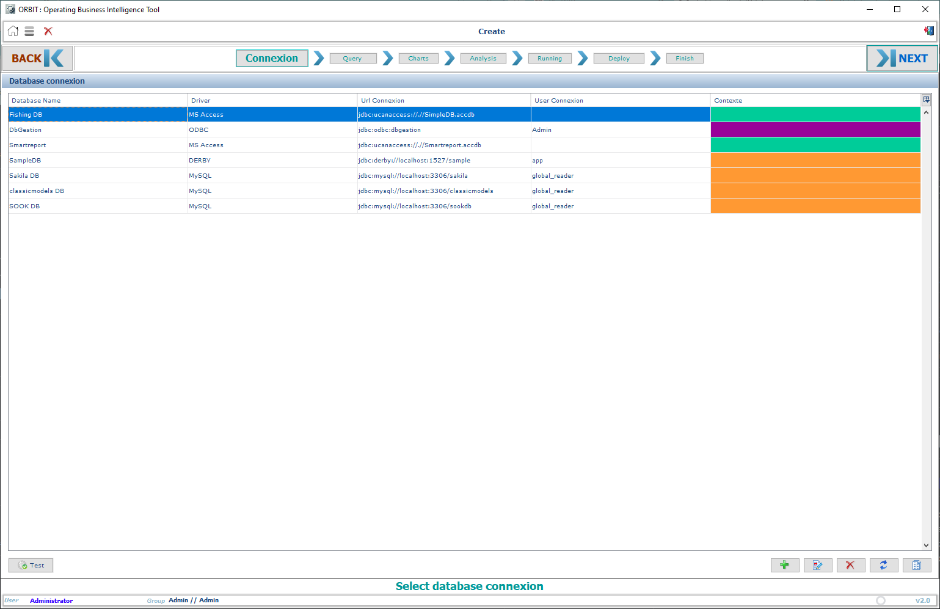
Task: Click the green Contexte cell of Fishing DB
Action: point(815,114)
